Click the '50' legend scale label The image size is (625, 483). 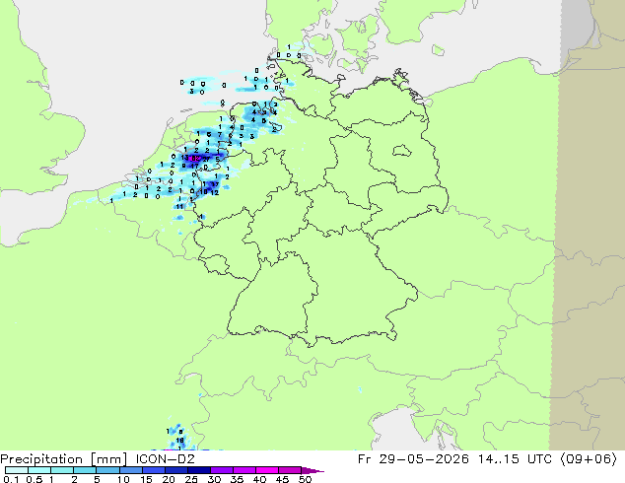point(305,479)
